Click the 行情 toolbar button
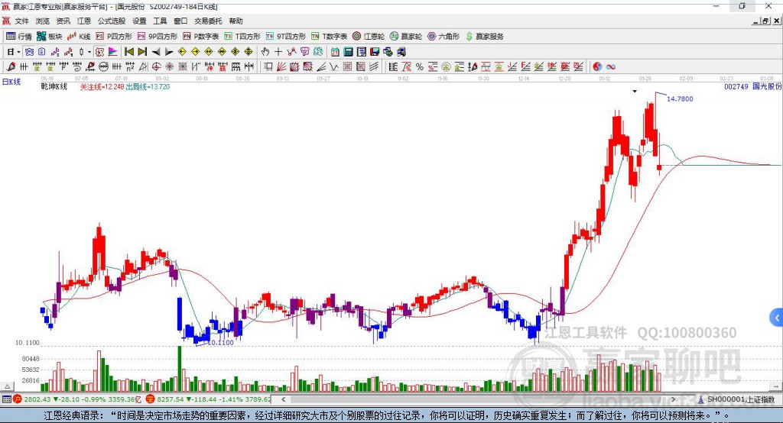The width and height of the screenshot is (783, 423). pos(19,37)
